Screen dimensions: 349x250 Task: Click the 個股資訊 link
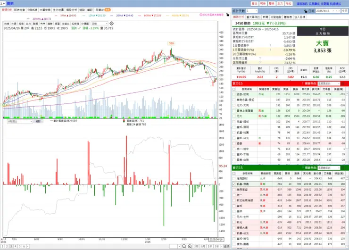pyautogui.click(x=302, y=4)
